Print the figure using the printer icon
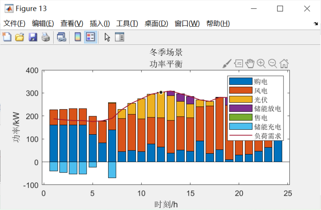Image resolution: width=321 pixels, height=210 pixels. click(46, 37)
